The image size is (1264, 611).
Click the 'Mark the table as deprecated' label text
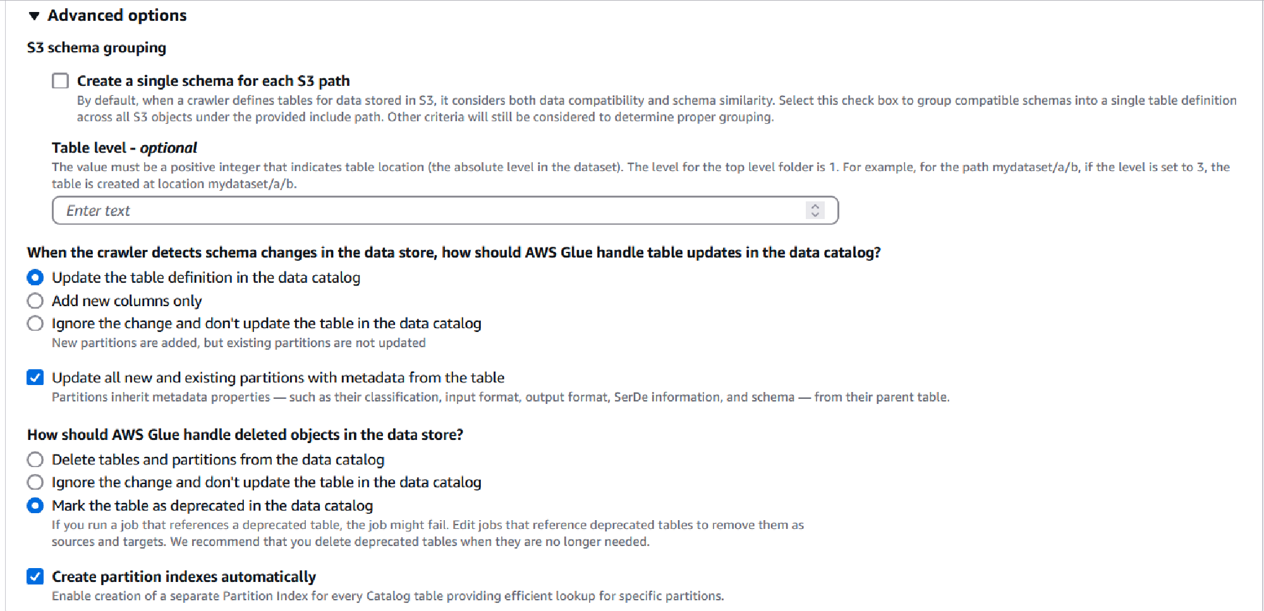(x=212, y=505)
